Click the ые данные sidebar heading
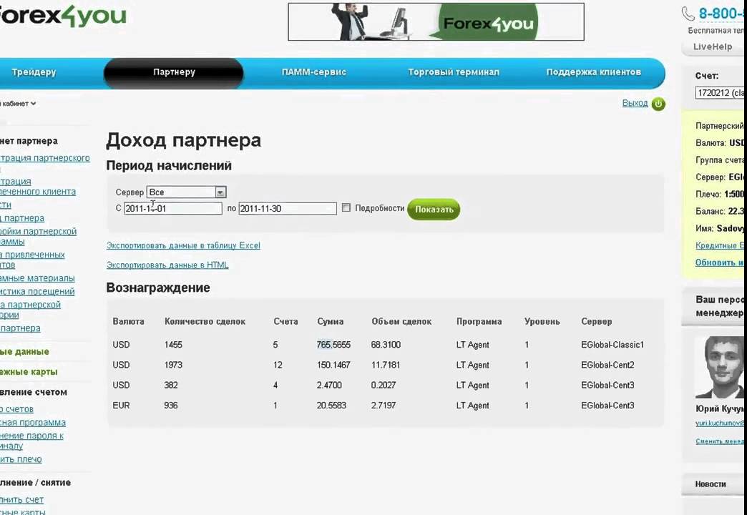747x515 pixels. [24, 352]
